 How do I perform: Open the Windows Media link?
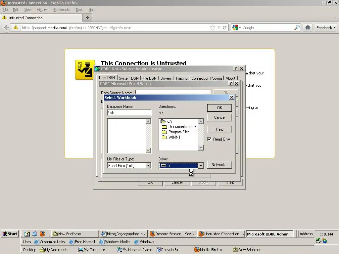pyautogui.click(x=115, y=242)
